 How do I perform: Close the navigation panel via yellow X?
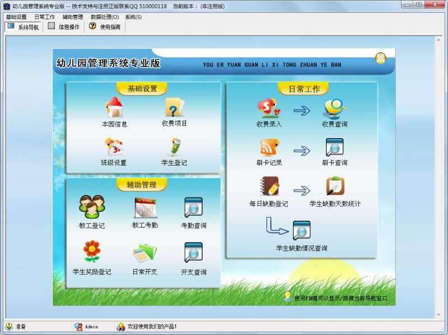(381, 58)
